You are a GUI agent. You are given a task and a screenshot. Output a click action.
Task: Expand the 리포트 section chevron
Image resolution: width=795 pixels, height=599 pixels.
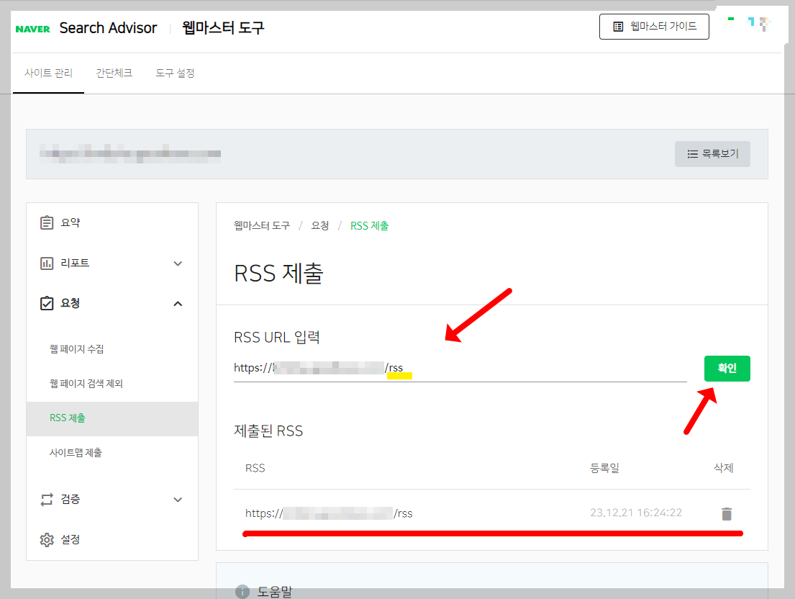[x=177, y=263]
